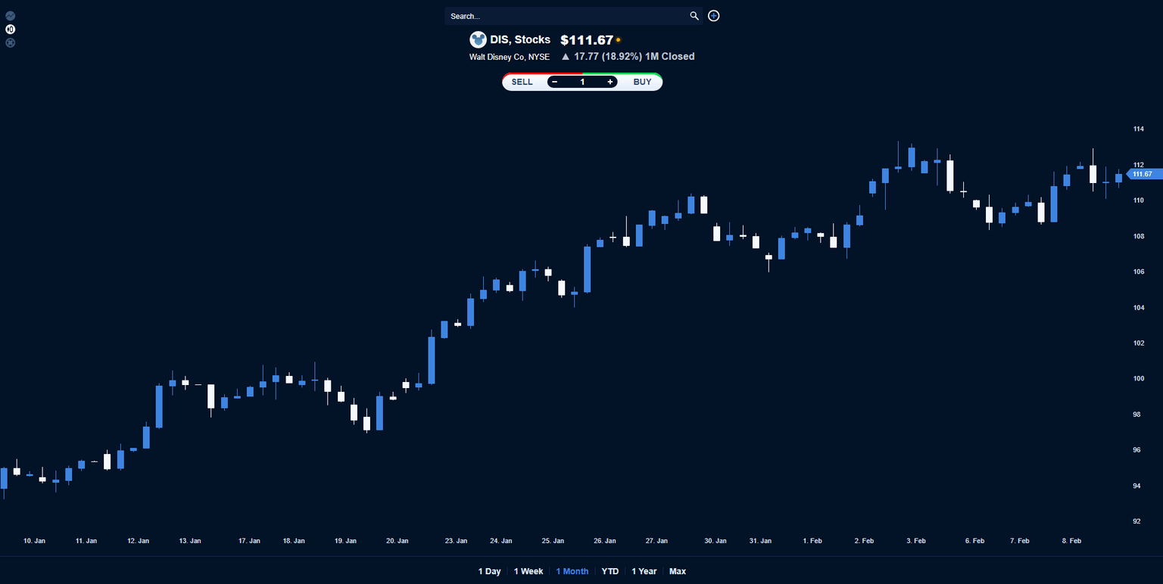The image size is (1163, 584).
Task: Select the candlestick chart type icon
Action: pyautogui.click(x=11, y=30)
